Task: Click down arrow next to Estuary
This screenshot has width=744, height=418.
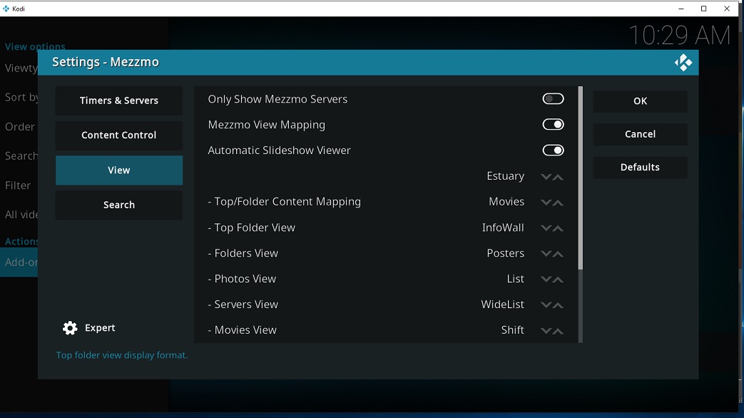Action: 546,176
